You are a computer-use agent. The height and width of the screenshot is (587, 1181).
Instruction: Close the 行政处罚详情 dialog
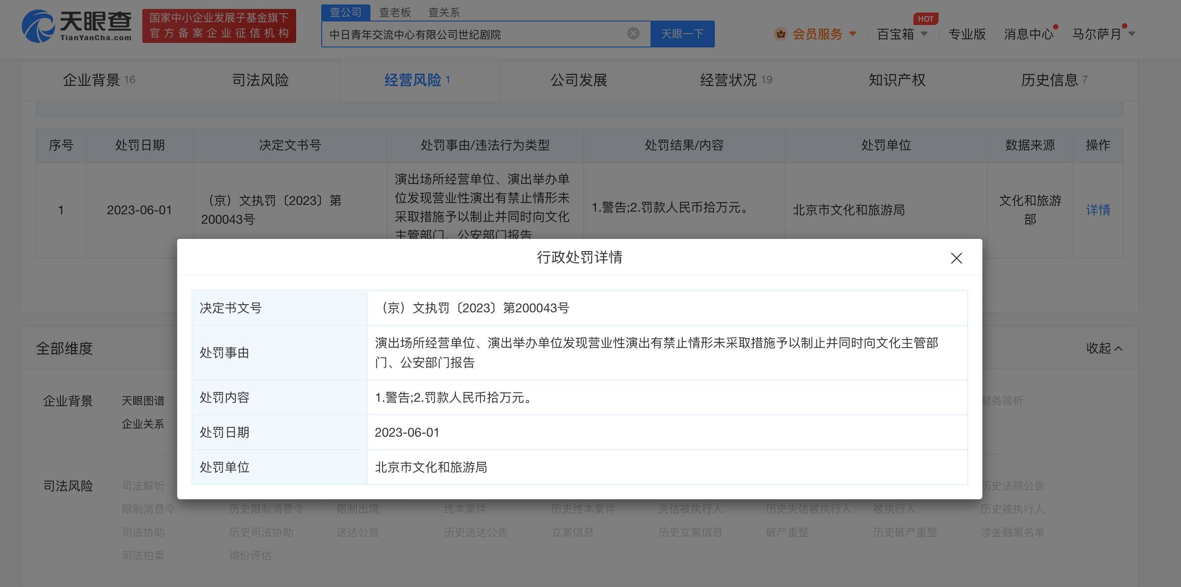(956, 258)
